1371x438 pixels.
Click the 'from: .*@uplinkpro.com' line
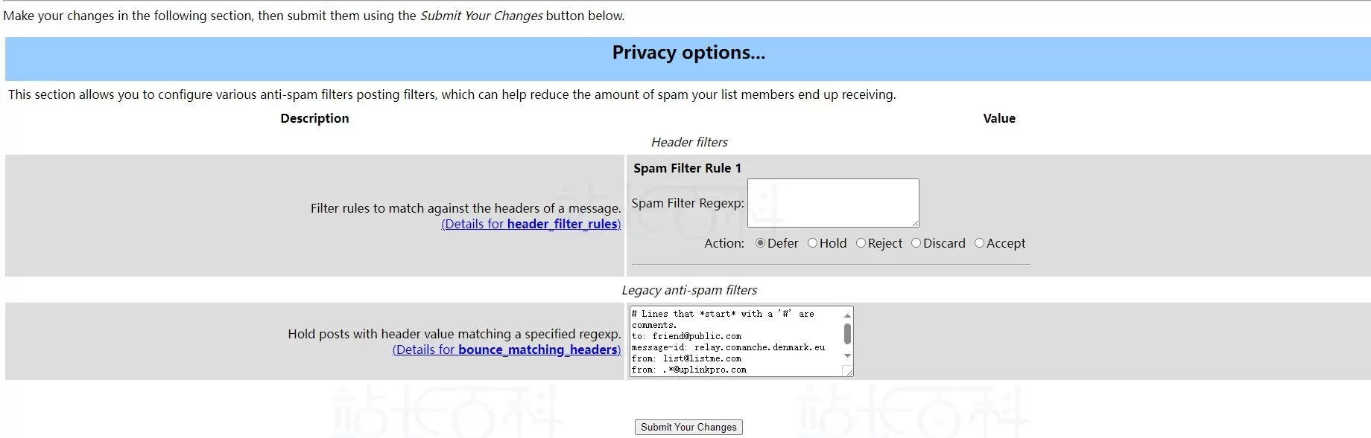(688, 370)
